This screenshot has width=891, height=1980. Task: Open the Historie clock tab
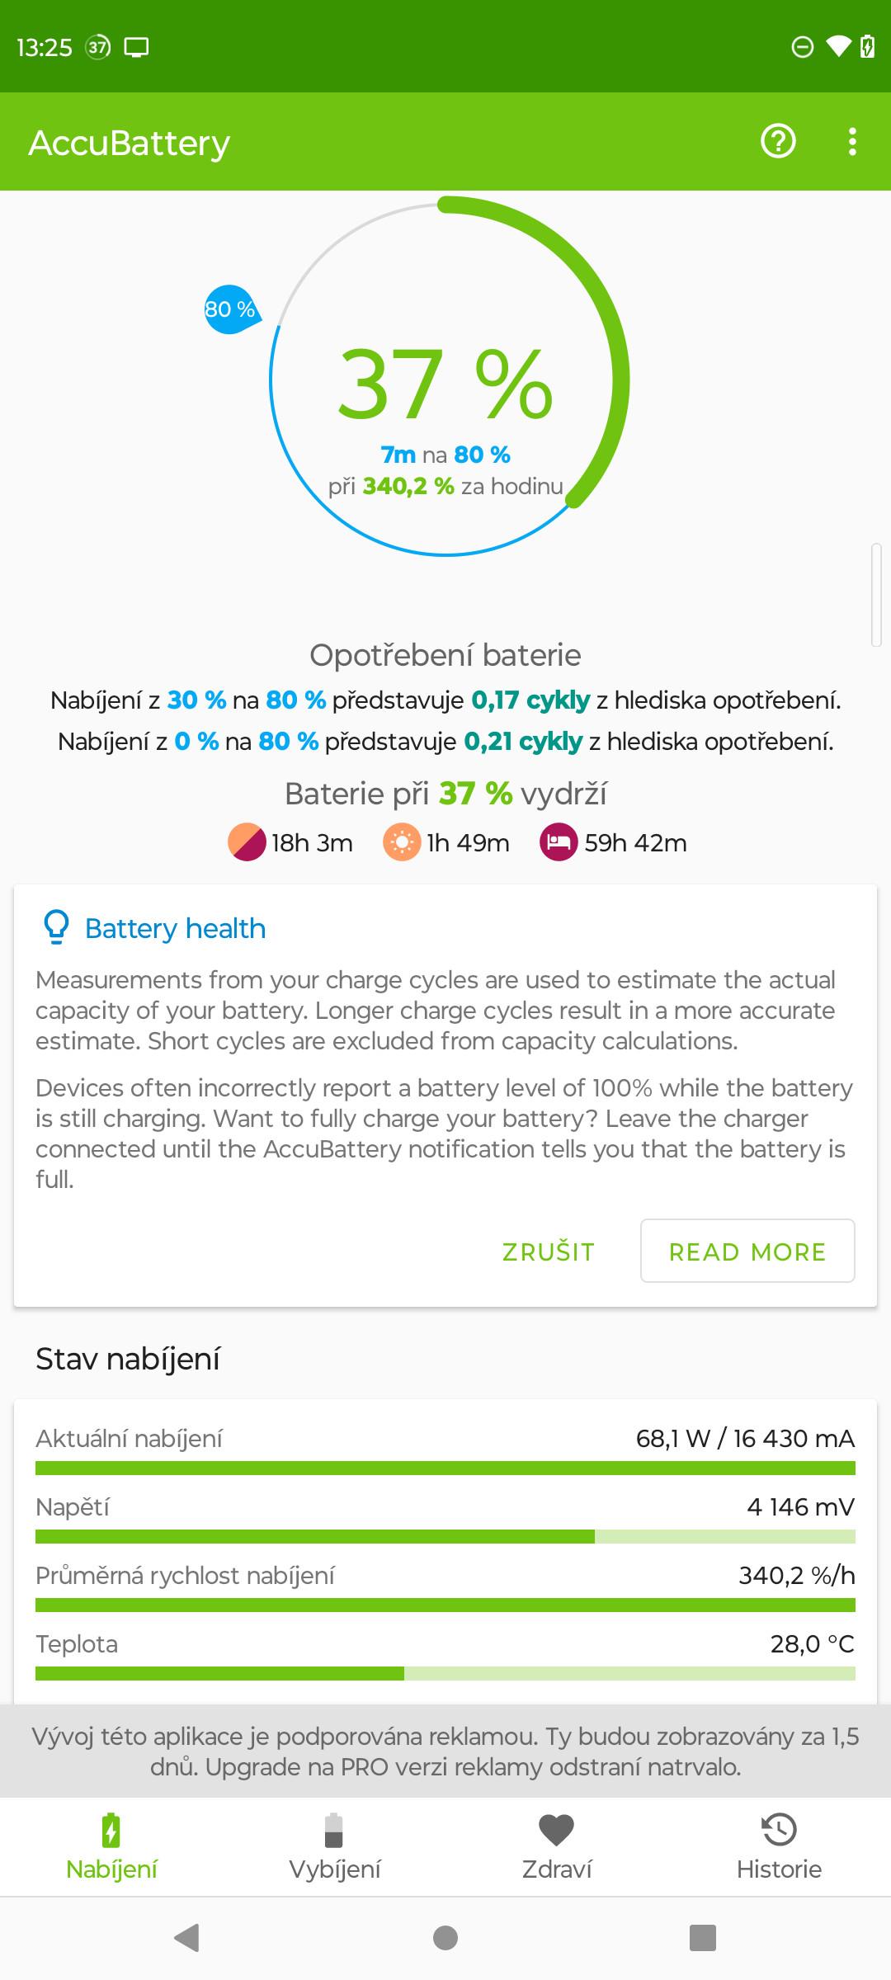click(779, 1846)
